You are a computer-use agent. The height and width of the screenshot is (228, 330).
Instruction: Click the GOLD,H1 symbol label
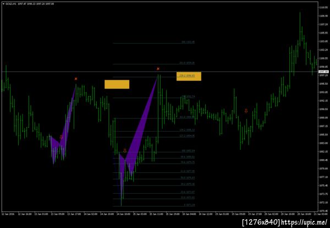click(11, 4)
